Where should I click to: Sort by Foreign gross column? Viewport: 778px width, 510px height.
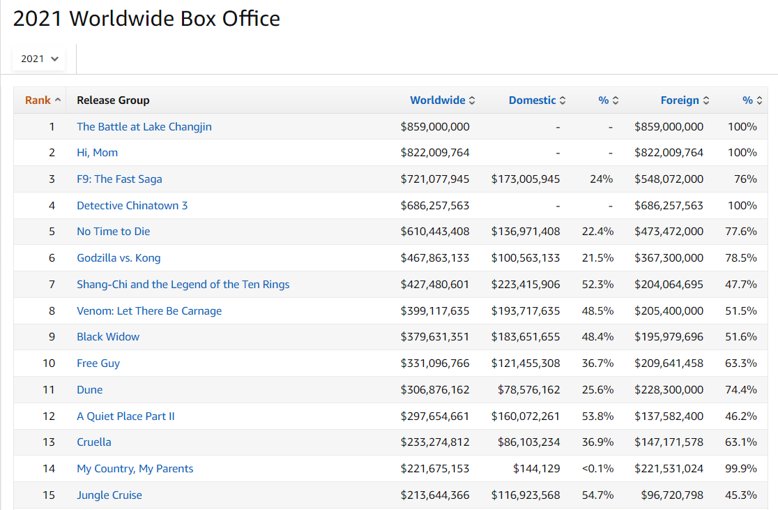679,100
